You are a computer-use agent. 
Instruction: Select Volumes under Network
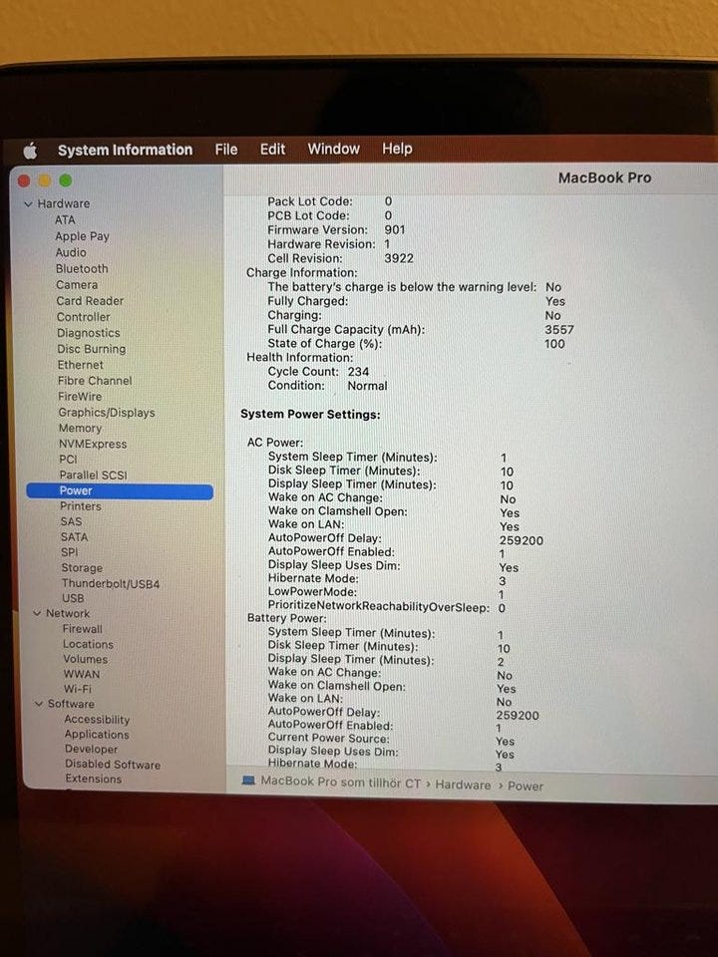click(86, 659)
